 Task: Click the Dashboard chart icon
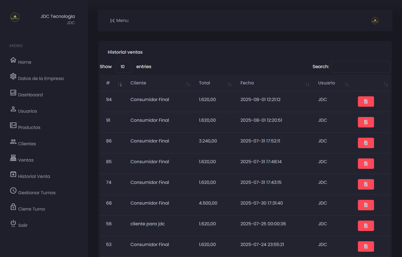(x=13, y=93)
